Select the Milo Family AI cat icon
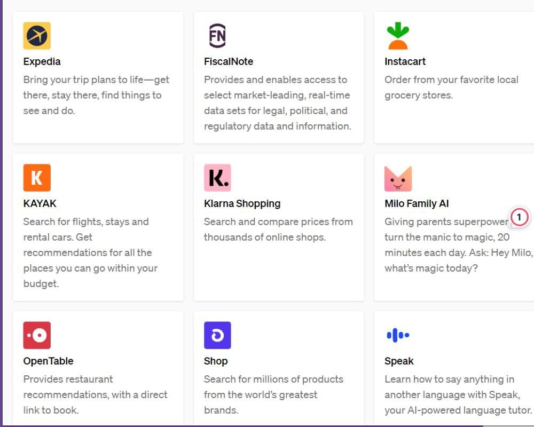This screenshot has height=427, width=534. pyautogui.click(x=398, y=178)
